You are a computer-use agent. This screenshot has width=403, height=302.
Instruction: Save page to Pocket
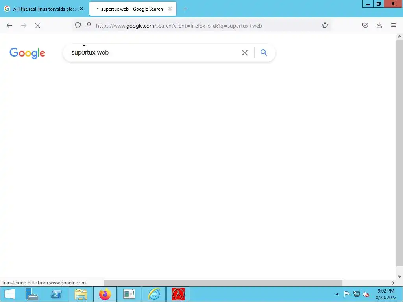click(365, 25)
